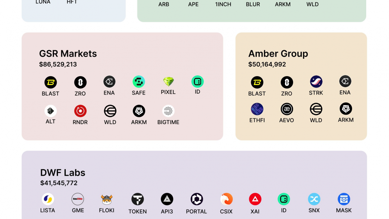Click the SAFE token icon
Screen dimensions: 389x219
(138, 81)
